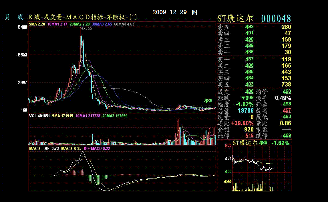Select the 市盈 P/E field
This screenshot has width=328, height=202.
273,130
